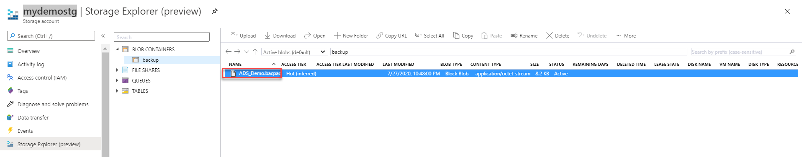Sort by LAST MODIFIED column header
This screenshot has height=157, width=802.
[x=398, y=64]
